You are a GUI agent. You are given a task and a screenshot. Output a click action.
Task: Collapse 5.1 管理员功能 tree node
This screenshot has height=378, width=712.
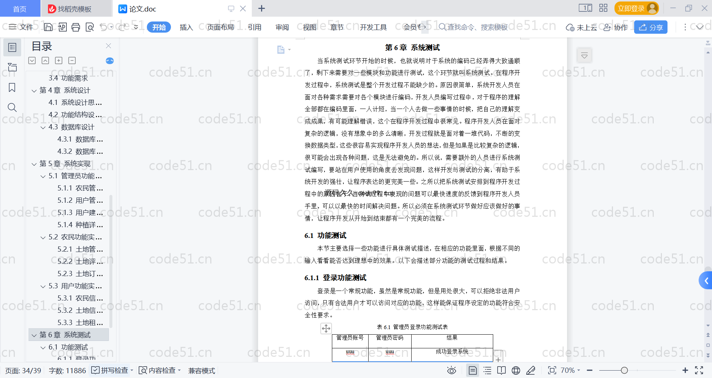pos(43,176)
